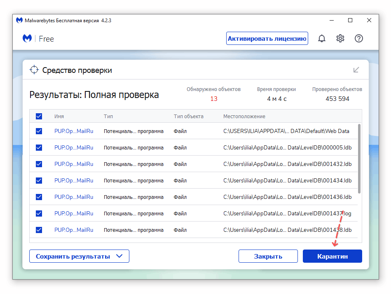Expand the Сохранить результаты dropdown arrow

click(119, 256)
